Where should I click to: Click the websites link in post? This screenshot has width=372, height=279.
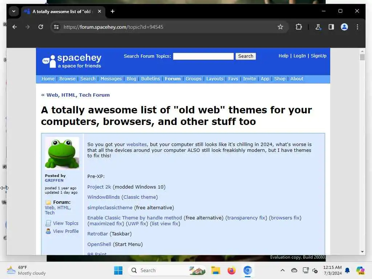click(x=137, y=145)
